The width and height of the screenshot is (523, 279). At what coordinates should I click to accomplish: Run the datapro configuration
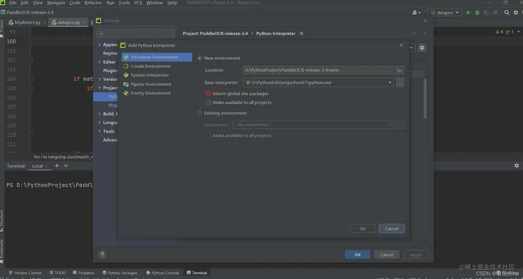[x=468, y=12]
